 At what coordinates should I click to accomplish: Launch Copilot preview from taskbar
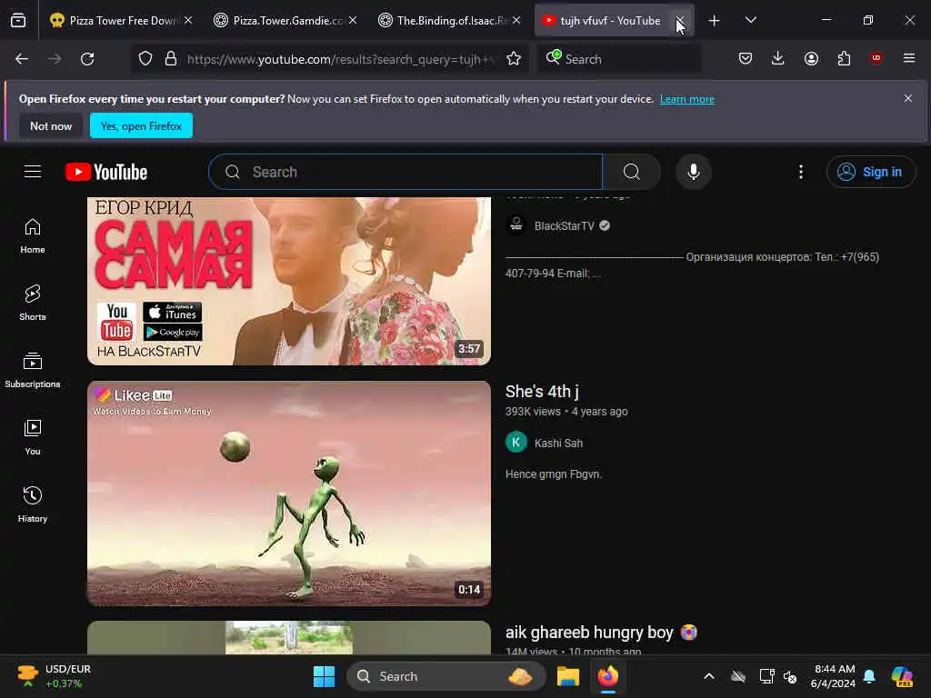pos(902,676)
